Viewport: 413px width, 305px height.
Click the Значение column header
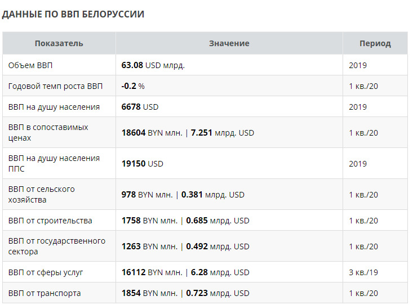pos(229,43)
